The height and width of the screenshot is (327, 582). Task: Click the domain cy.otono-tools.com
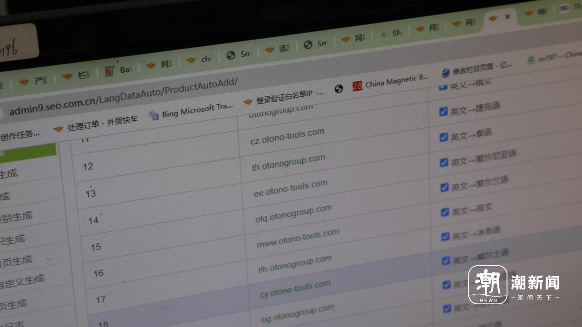(x=295, y=289)
